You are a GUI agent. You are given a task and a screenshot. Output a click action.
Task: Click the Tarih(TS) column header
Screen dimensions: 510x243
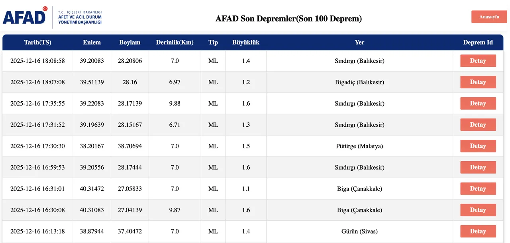tap(37, 42)
